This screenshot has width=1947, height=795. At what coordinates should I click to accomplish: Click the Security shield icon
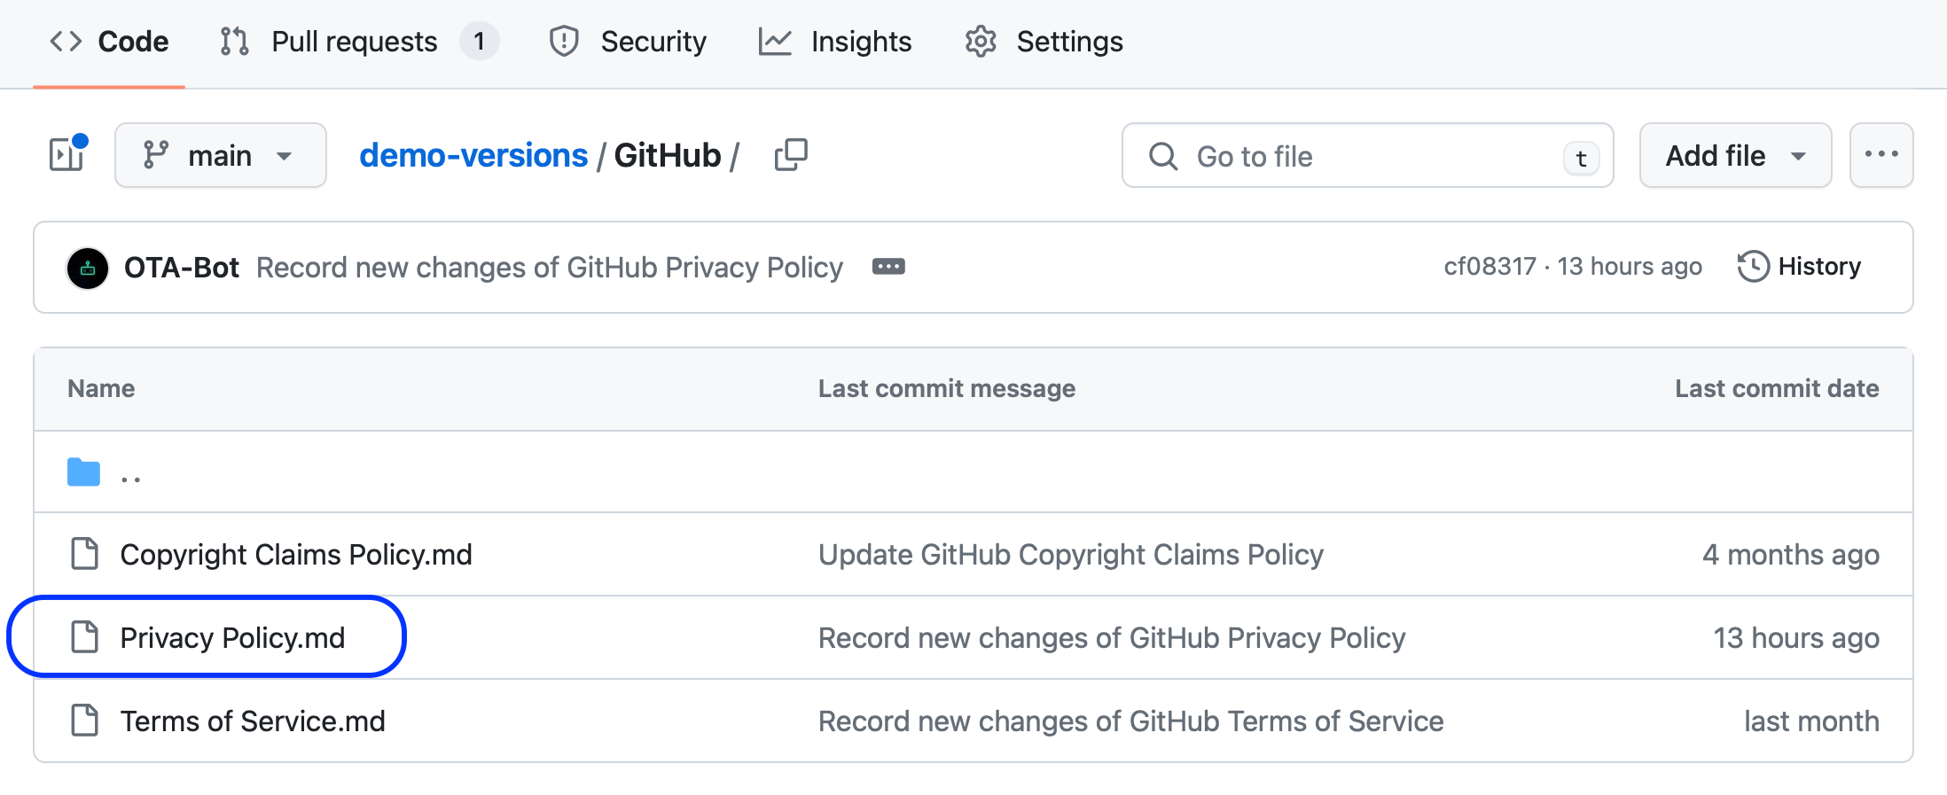tap(563, 41)
